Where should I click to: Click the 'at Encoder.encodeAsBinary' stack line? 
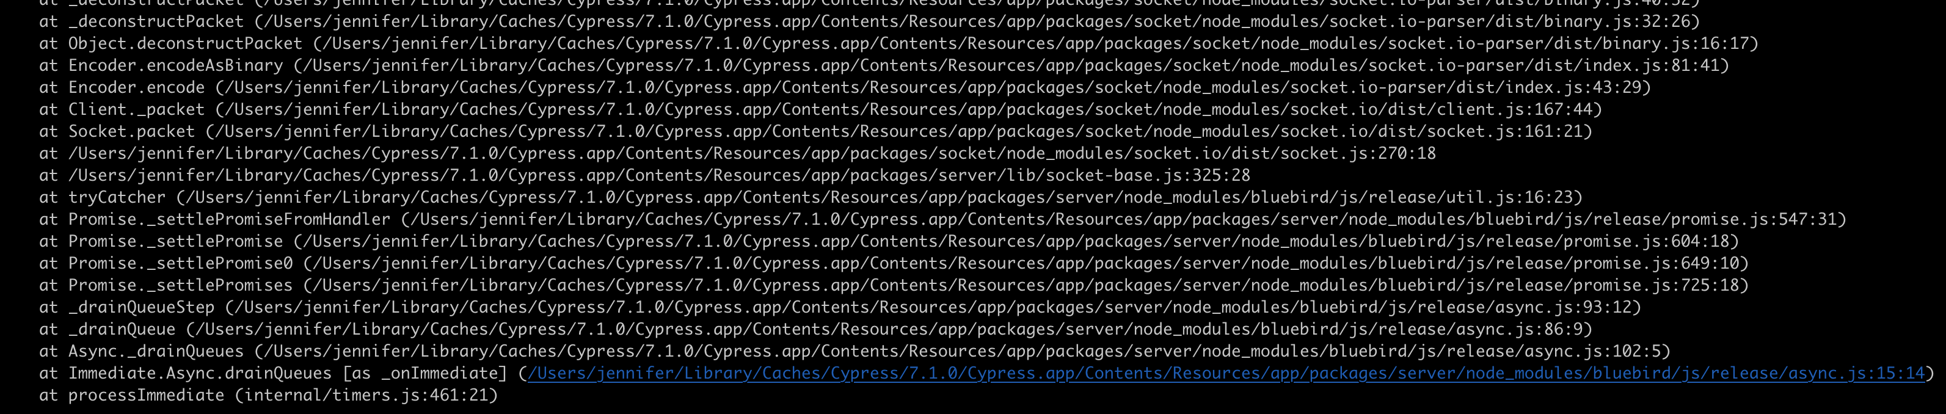tap(884, 66)
